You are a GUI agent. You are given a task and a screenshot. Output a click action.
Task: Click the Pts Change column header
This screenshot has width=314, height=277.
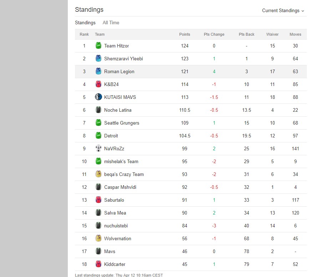tap(214, 34)
